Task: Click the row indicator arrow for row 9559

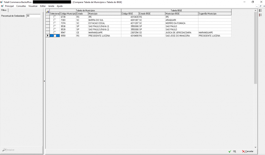Action: coord(47,35)
